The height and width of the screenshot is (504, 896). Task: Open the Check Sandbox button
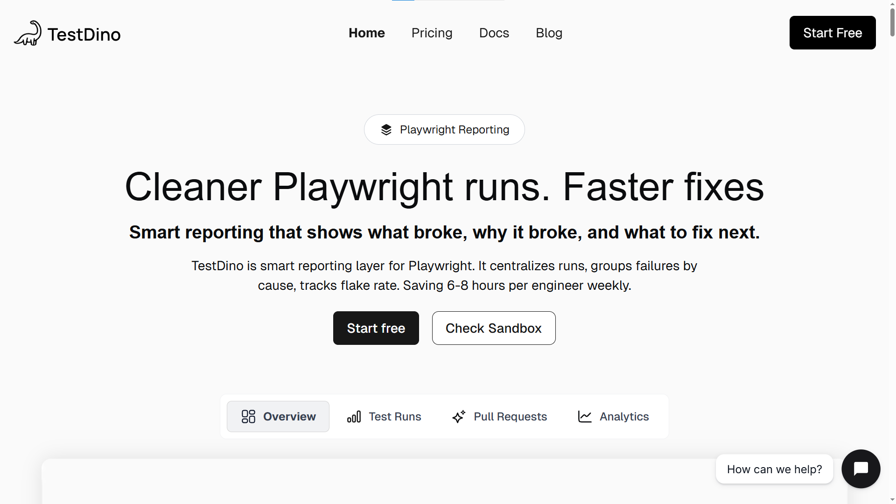coord(493,328)
